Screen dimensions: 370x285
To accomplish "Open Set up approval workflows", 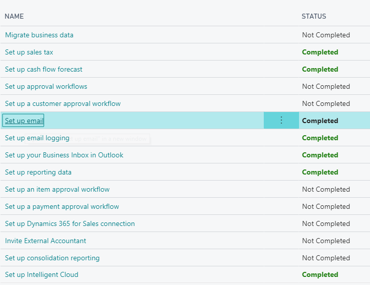I will pos(46,87).
